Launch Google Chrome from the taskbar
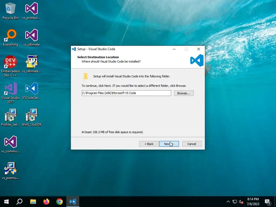This screenshot has width=276, height=207. point(60,202)
